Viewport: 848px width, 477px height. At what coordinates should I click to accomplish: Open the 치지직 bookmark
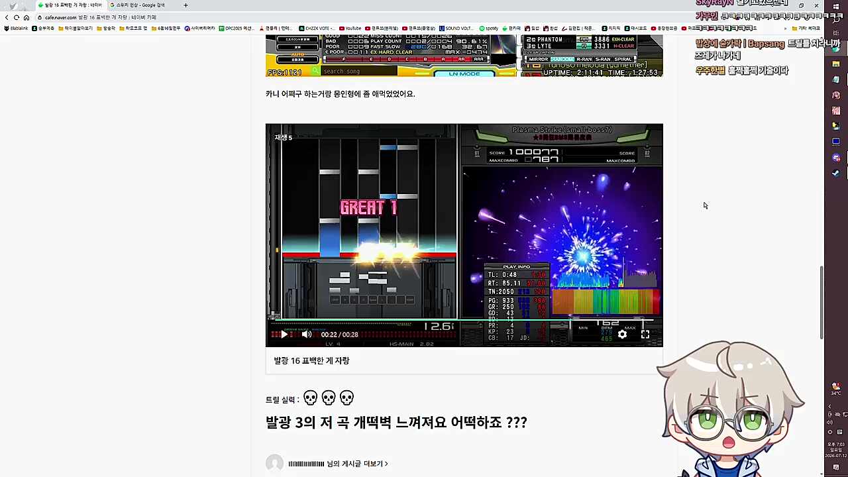tap(611, 28)
